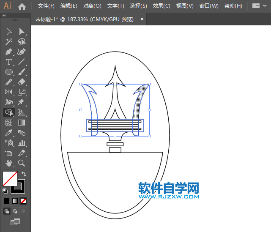Change screen mode at toolbar bottom
The image size is (271, 232).
click(15, 222)
